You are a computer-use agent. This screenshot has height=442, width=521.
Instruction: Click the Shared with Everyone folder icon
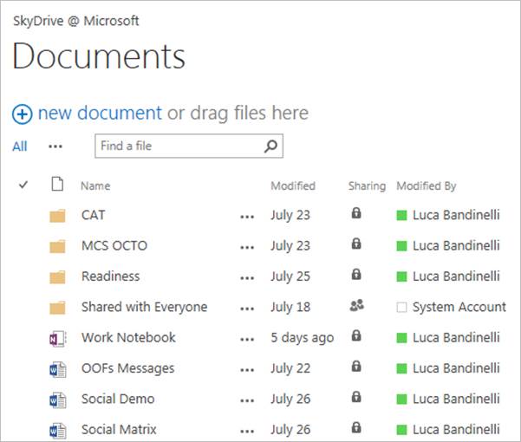tap(57, 308)
